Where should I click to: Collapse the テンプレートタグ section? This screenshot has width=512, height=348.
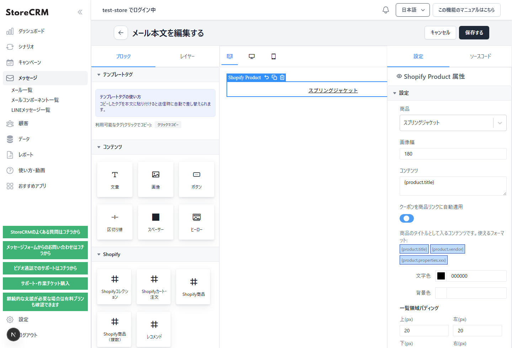coord(155,75)
